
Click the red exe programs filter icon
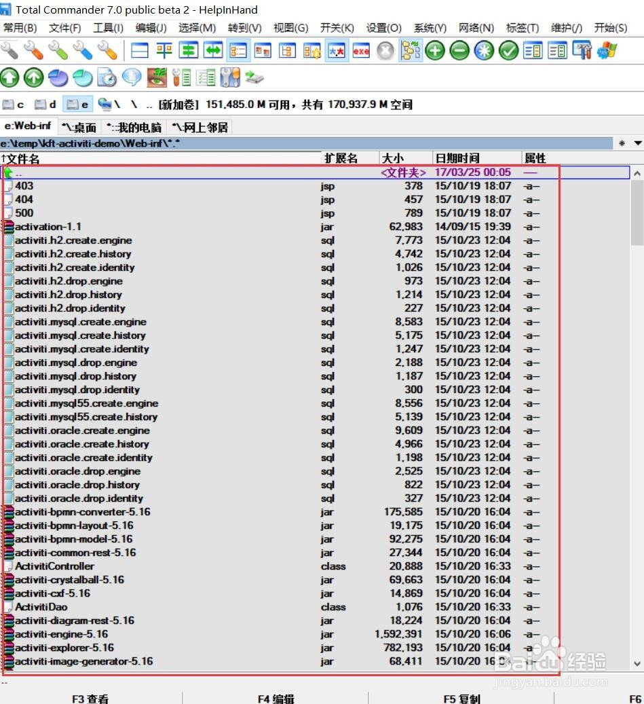coord(361,50)
